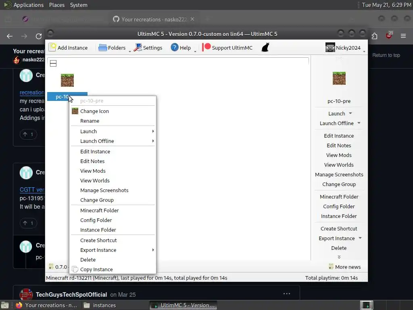Click the news icon beside More news

tap(331, 267)
